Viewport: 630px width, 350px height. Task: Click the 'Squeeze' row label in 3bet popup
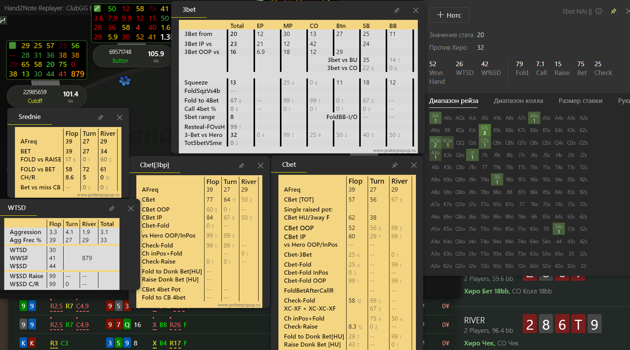coord(196,83)
